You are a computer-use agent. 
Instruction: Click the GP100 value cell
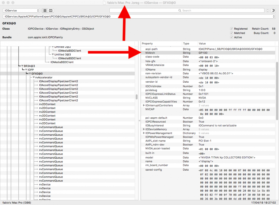203,53
